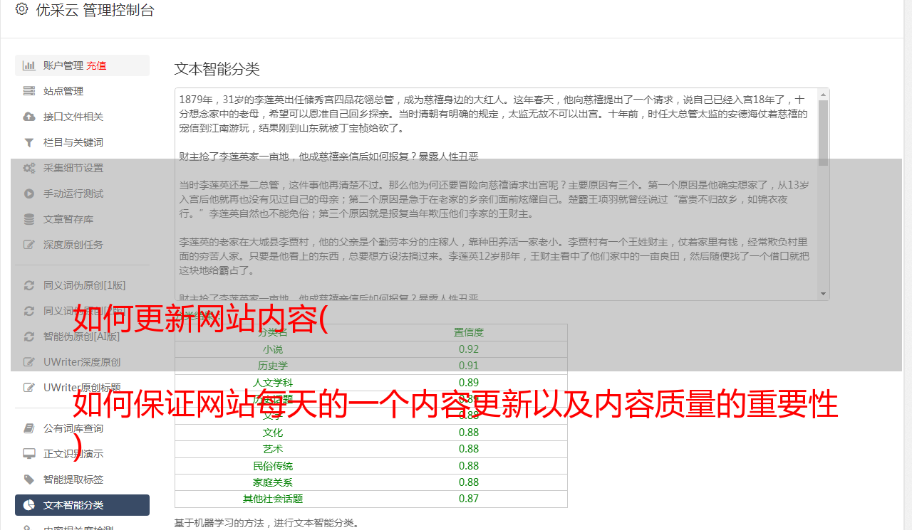Go to 智能伪原创[AI版] page

coord(81,336)
